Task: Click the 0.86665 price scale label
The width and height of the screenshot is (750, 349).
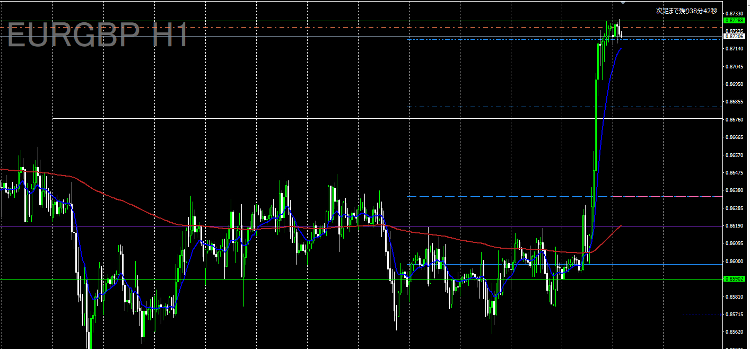Action: pos(735,137)
